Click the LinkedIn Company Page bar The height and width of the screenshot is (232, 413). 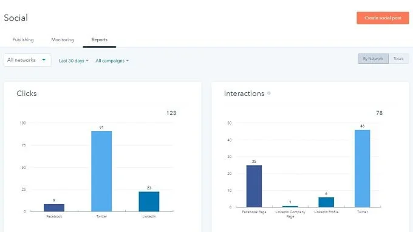[x=290, y=206]
